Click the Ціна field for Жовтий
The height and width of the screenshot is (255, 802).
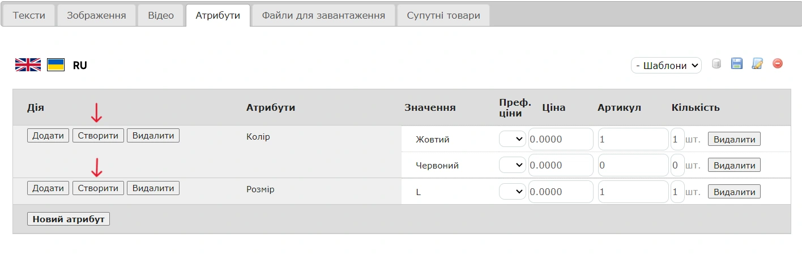click(x=560, y=139)
